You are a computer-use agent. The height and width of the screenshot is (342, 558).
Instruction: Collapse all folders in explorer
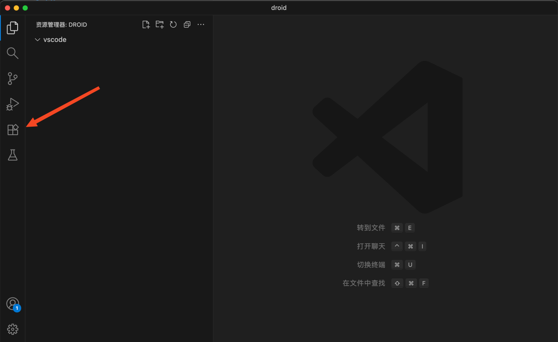187,25
